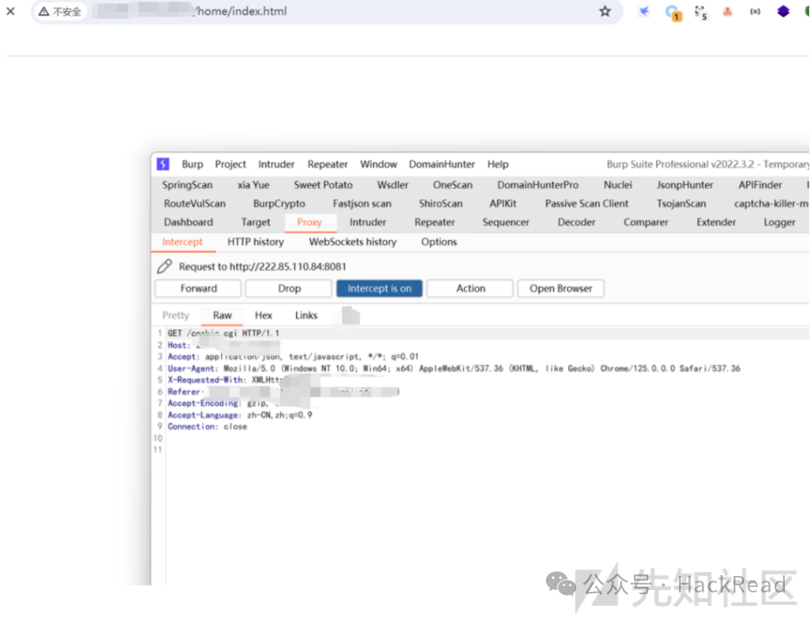Click the Burp Suite logo icon
This screenshot has width=812, height=617.
click(x=163, y=164)
